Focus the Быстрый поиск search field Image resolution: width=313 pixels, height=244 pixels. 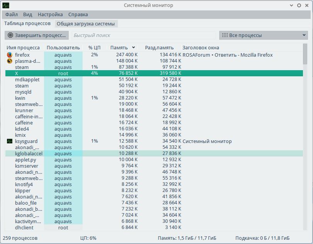144,35
